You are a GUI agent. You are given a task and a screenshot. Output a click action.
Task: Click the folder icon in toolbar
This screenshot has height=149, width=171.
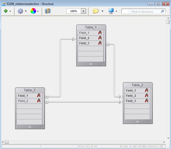click(x=95, y=11)
